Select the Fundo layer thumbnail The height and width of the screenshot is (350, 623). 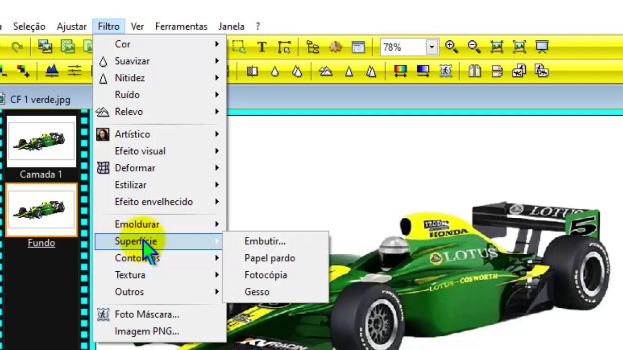click(x=41, y=210)
